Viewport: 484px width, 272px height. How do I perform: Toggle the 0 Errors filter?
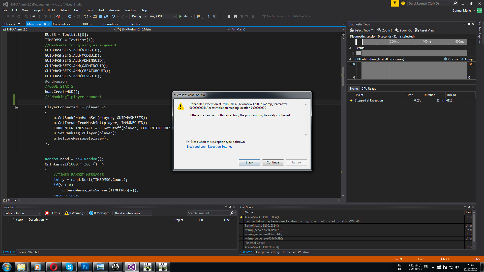(52, 213)
